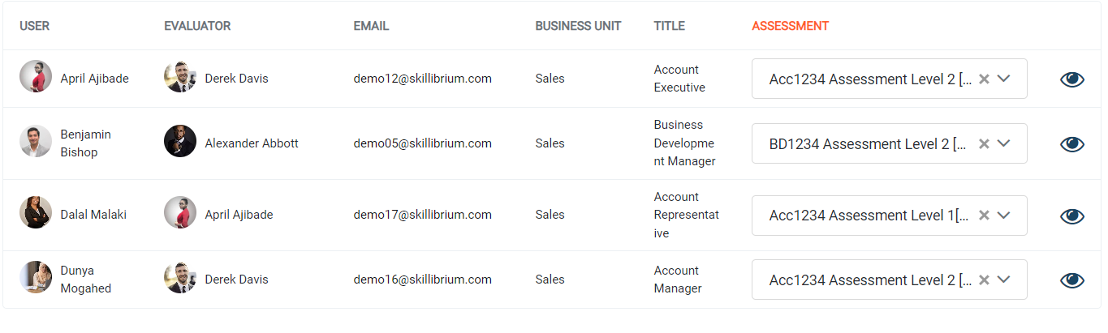Open Dunya Mogahed's assessment dropdown arrow
Screen dimensions: 1108x333
click(1003, 280)
